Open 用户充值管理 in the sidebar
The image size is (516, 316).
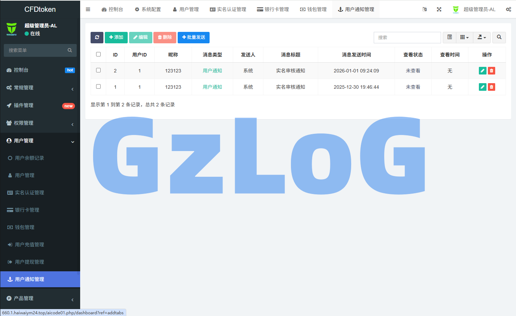[x=29, y=245]
